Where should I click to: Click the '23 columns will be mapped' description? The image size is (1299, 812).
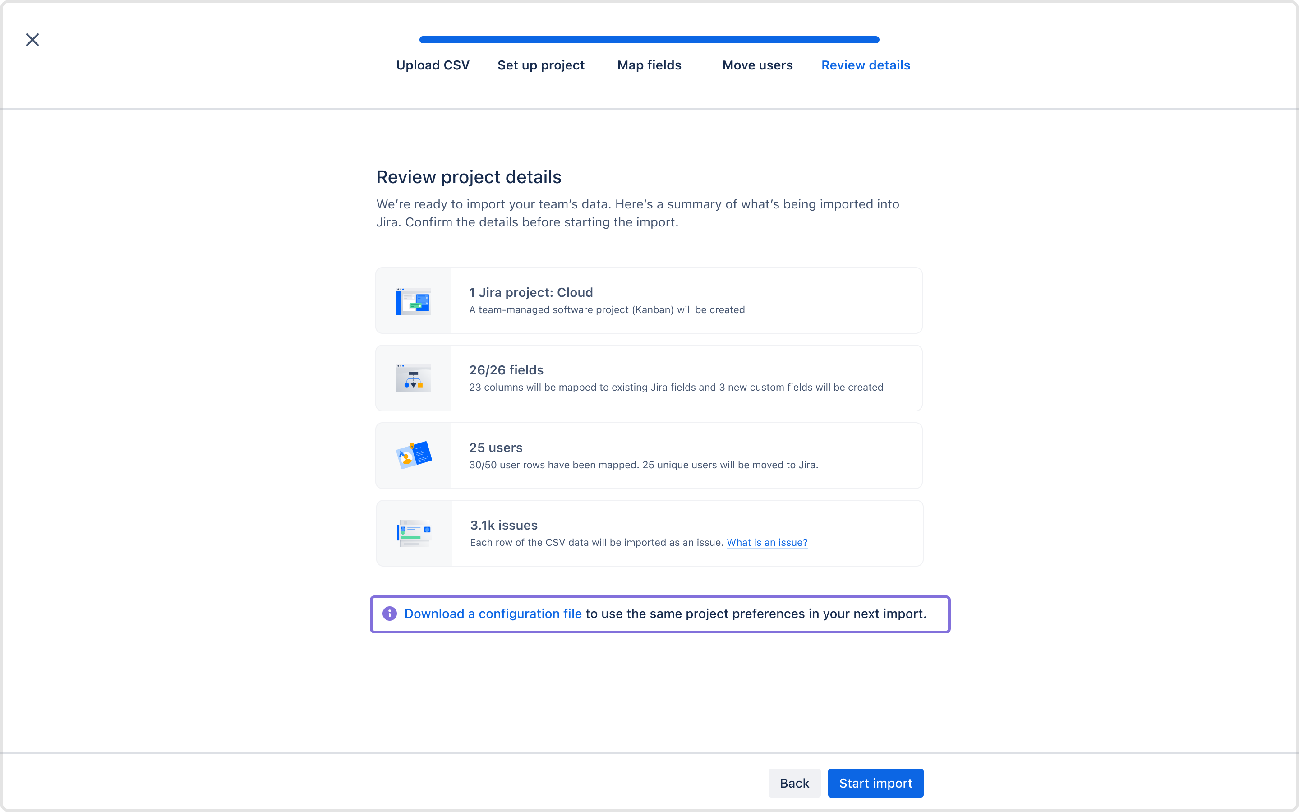(x=677, y=387)
